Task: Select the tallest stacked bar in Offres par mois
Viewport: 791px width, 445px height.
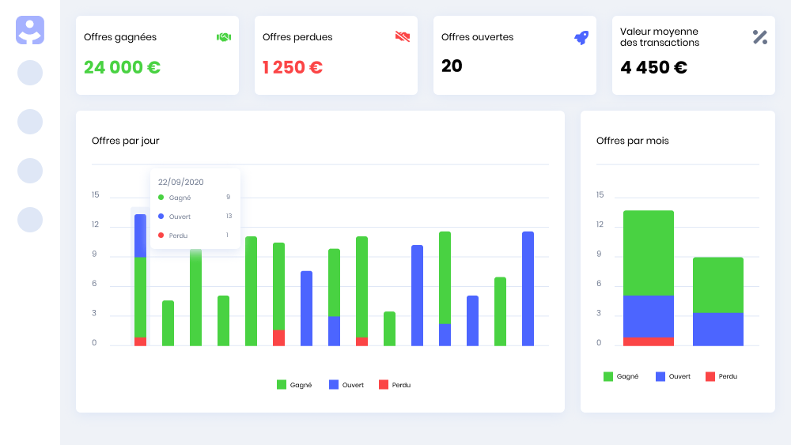Action: [649, 277]
